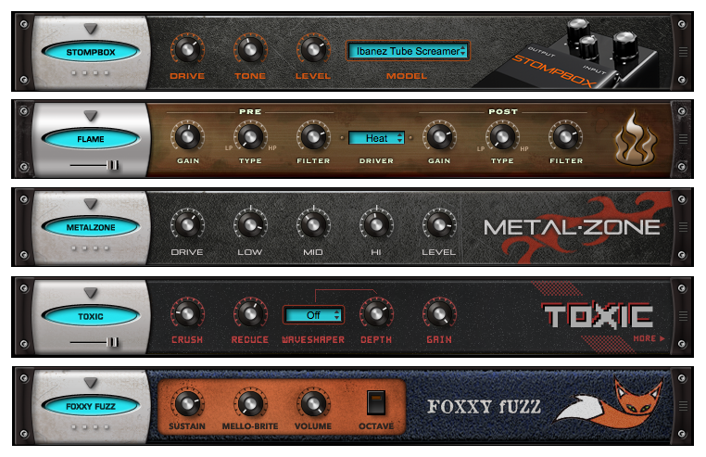Click the Toxic REDUCE knob
This screenshot has width=706, height=457.
point(250,313)
